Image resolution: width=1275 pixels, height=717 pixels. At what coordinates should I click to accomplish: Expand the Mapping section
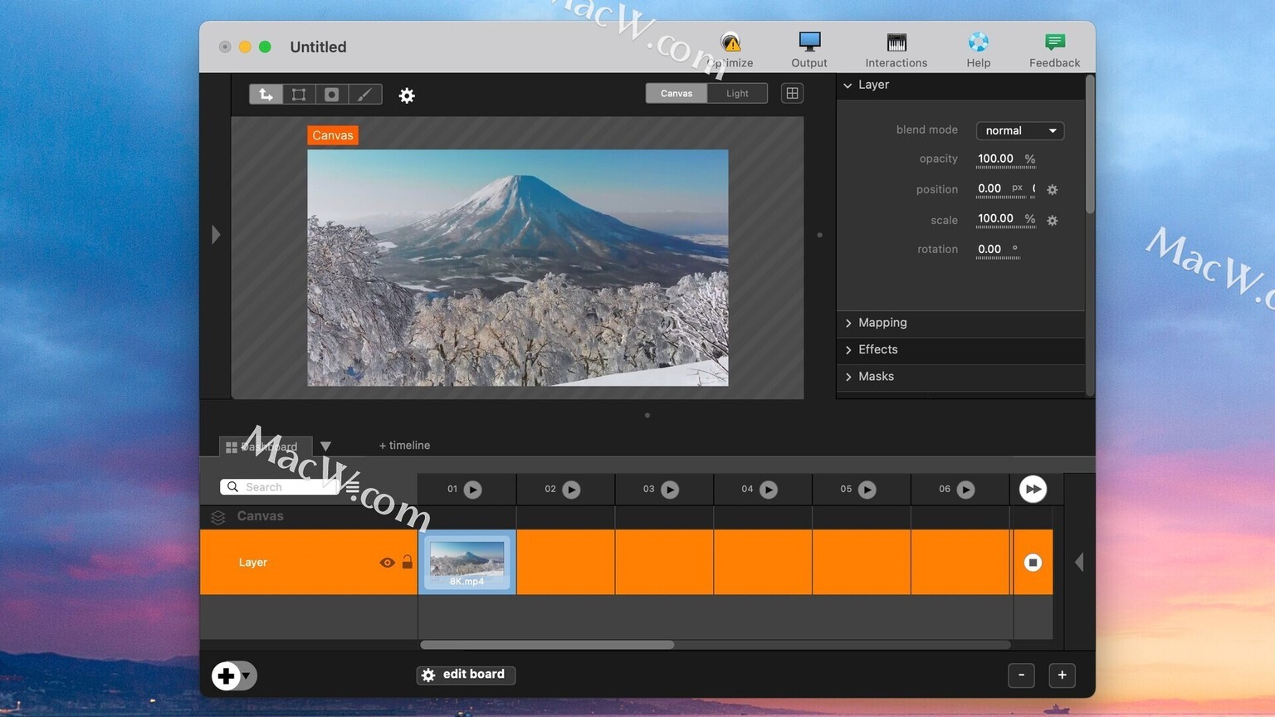coord(882,323)
